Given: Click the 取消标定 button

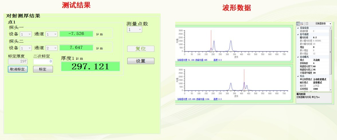Looking at the screenshot, I should point(17,69).
